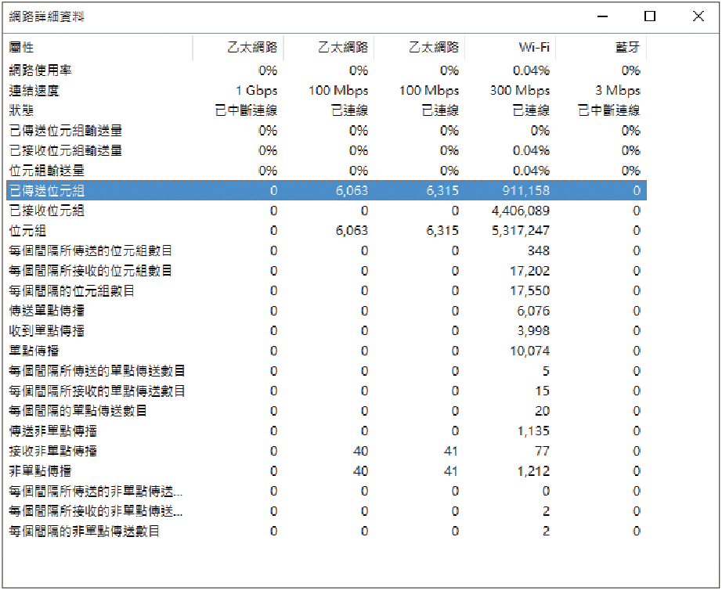Select the 每個間隔的非單點傳送數目 row label
Image resolution: width=722 pixels, height=591 pixels.
click(84, 532)
